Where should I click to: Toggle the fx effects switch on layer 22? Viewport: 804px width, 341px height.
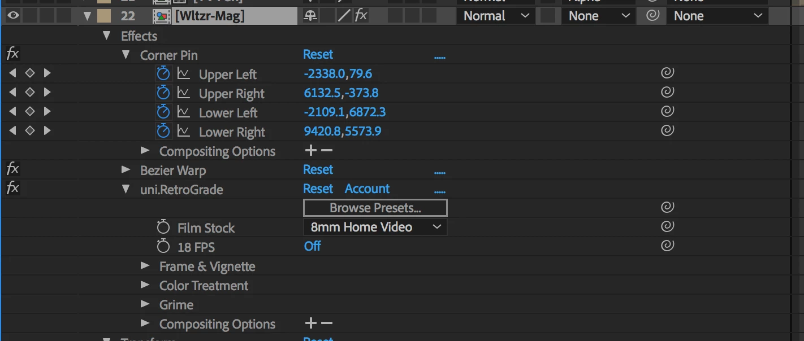(361, 16)
